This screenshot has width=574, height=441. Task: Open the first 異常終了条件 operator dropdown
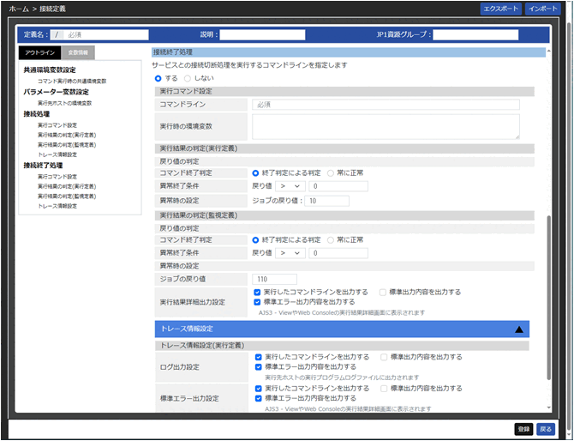[290, 185]
